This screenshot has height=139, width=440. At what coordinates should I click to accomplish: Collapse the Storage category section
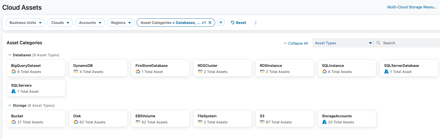click(x=10, y=105)
